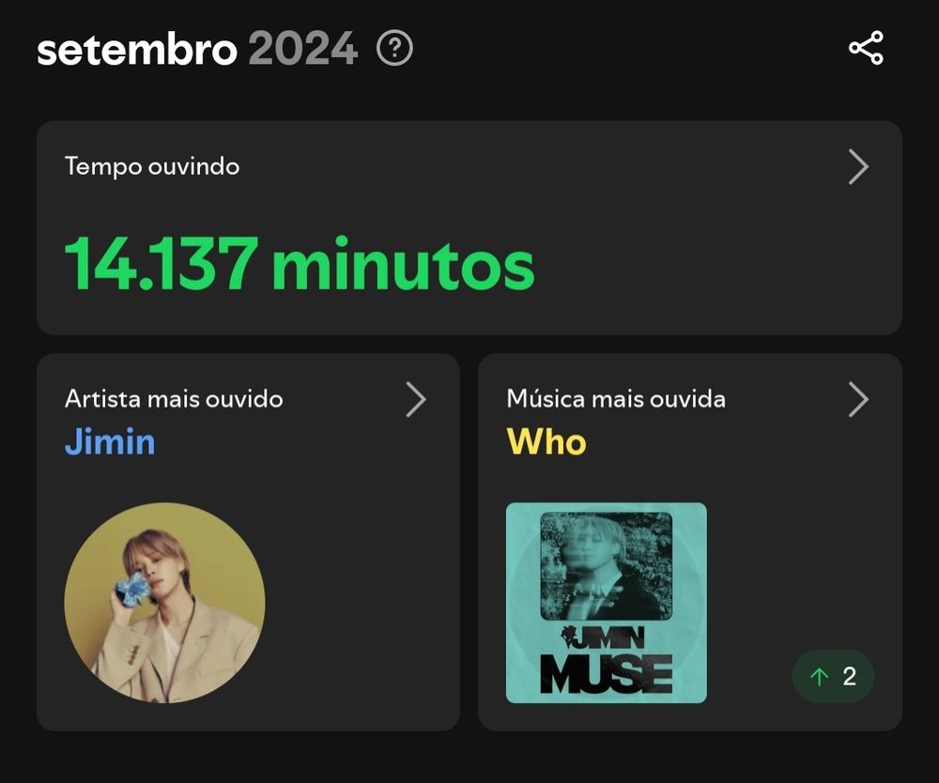Tap the share icon at top right

tap(866, 48)
